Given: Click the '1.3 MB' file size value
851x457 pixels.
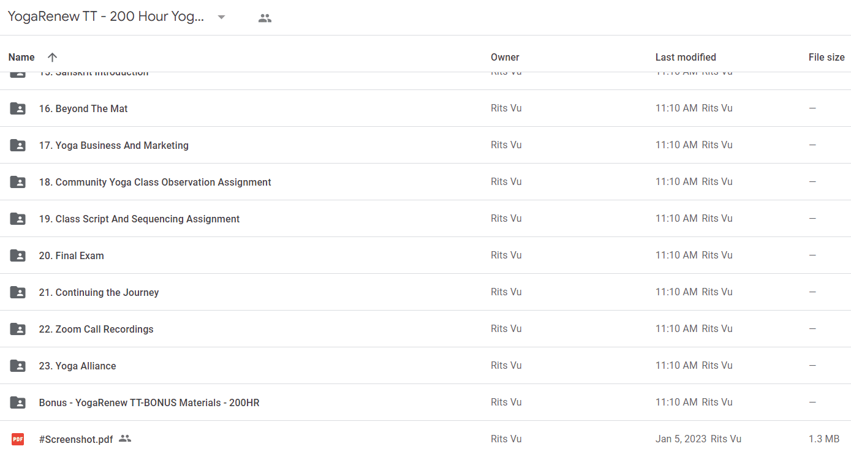Looking at the screenshot, I should (x=824, y=439).
